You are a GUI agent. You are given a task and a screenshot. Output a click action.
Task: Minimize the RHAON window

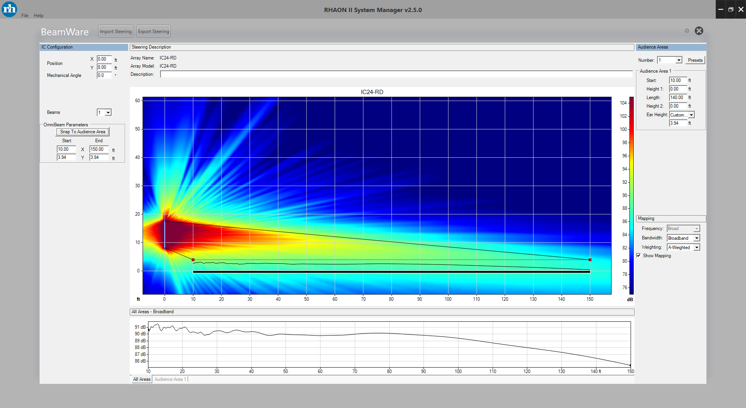720,9
